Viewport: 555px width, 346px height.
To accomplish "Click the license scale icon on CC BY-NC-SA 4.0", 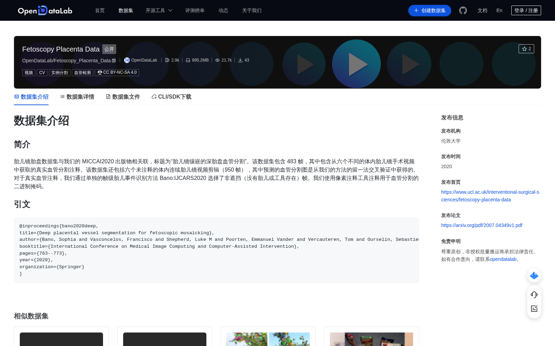I will pyautogui.click(x=100, y=73).
